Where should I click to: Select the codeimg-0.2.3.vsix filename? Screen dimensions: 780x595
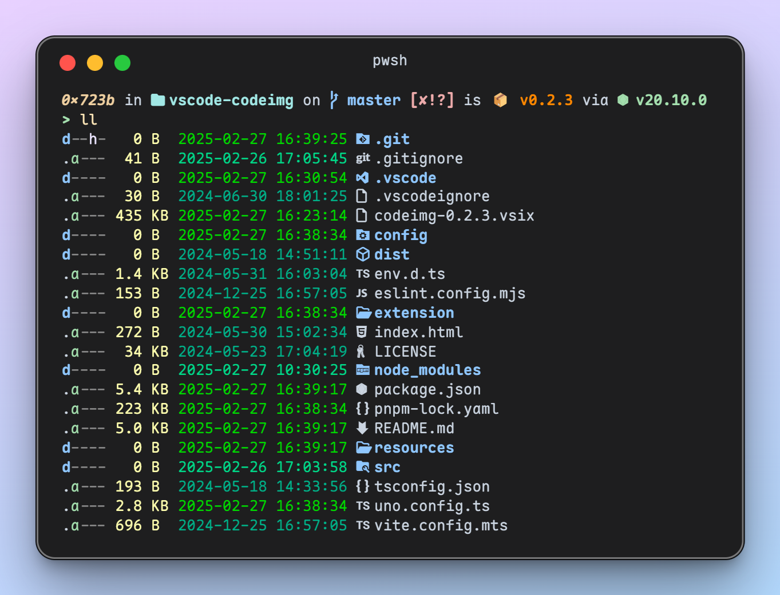point(454,215)
